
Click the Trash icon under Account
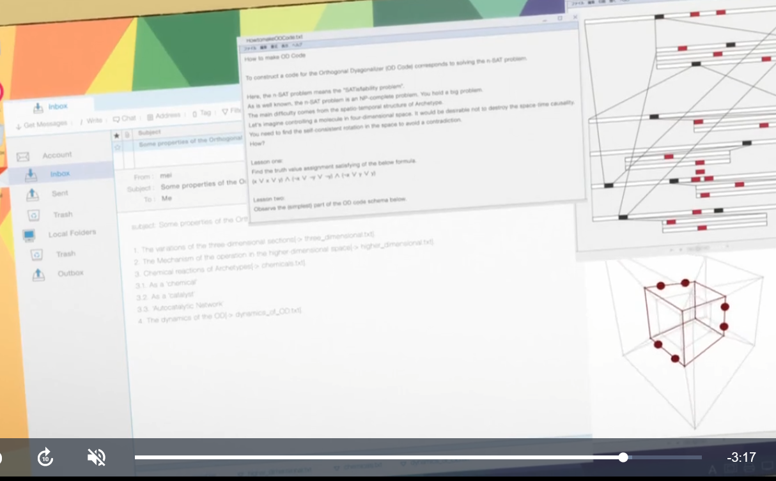35,215
